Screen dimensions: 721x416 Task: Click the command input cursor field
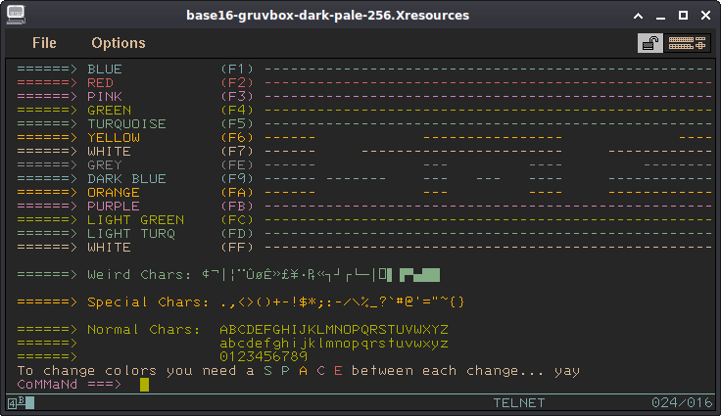(x=144, y=385)
